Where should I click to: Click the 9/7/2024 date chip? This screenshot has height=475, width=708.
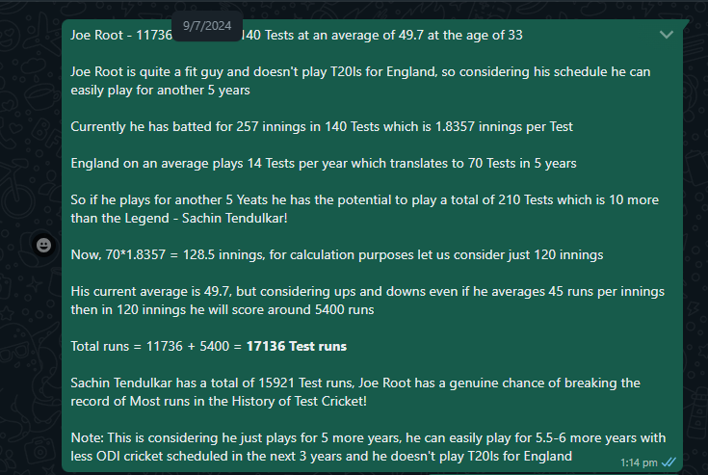tap(207, 26)
